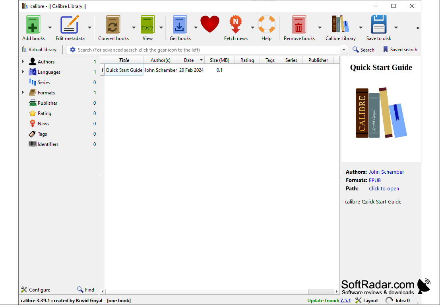Screen dimensions: 440x305
Task: Open the search history dropdown
Action: tap(344, 50)
